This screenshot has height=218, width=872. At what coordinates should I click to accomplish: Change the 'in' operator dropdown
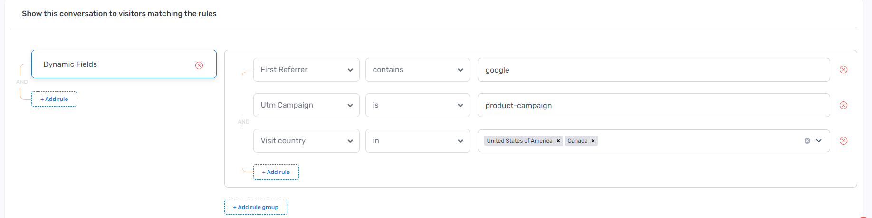pos(417,141)
